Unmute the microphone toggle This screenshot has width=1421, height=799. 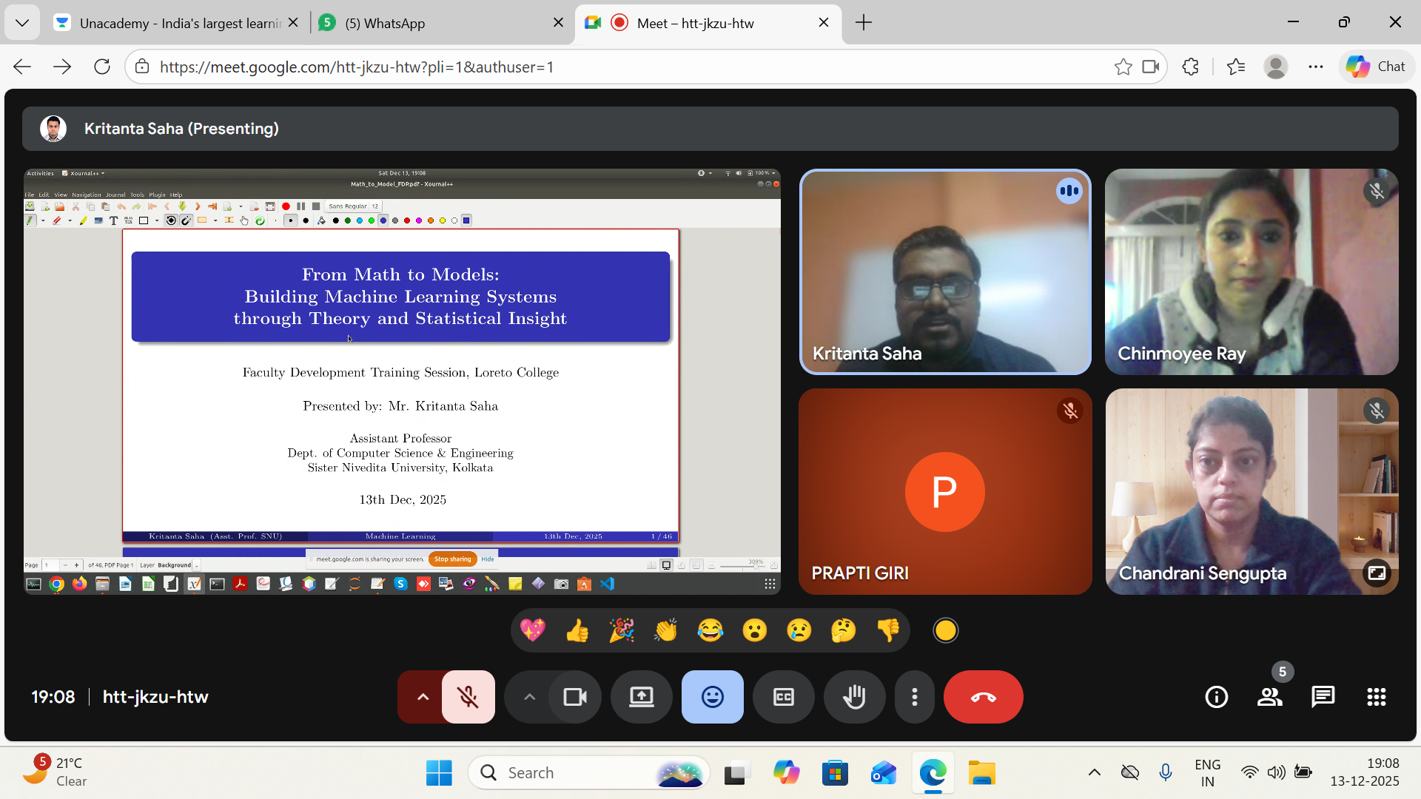(468, 697)
